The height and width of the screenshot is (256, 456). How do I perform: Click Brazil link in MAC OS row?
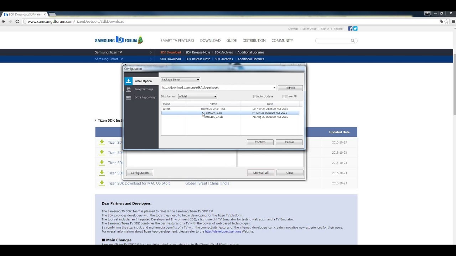(203, 183)
